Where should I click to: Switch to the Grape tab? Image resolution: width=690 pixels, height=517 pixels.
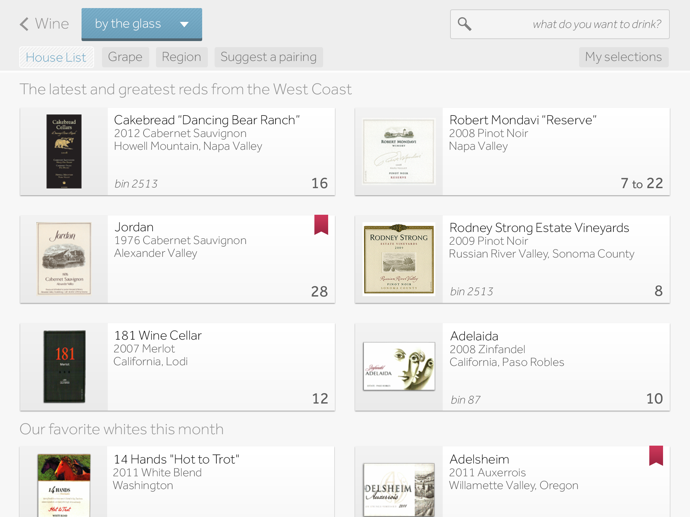[125, 57]
